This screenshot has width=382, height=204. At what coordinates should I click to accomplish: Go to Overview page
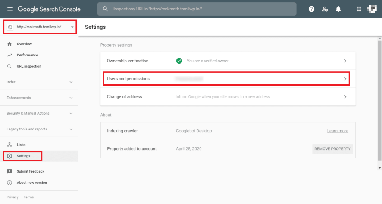[24, 44]
